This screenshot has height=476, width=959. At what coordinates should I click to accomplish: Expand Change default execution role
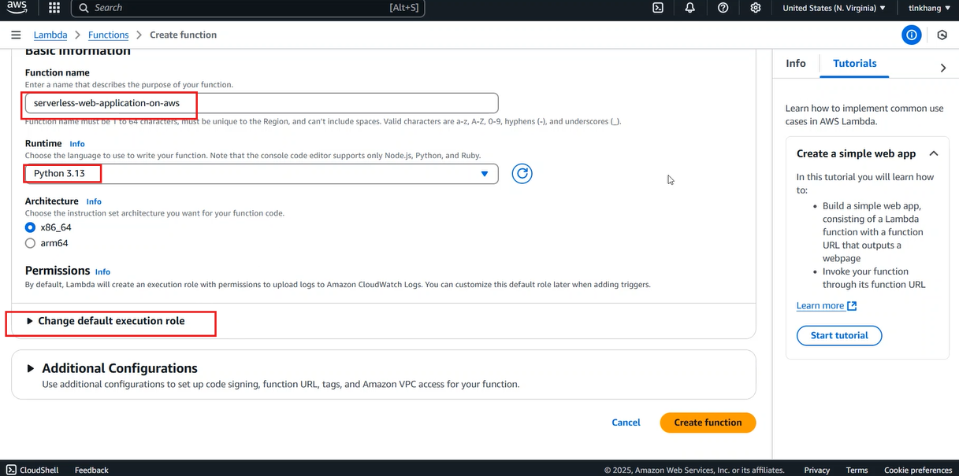tap(105, 321)
